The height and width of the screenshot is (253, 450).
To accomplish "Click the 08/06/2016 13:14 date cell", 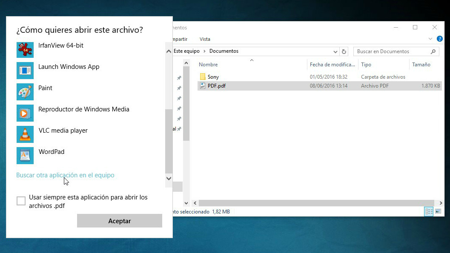I will (329, 85).
